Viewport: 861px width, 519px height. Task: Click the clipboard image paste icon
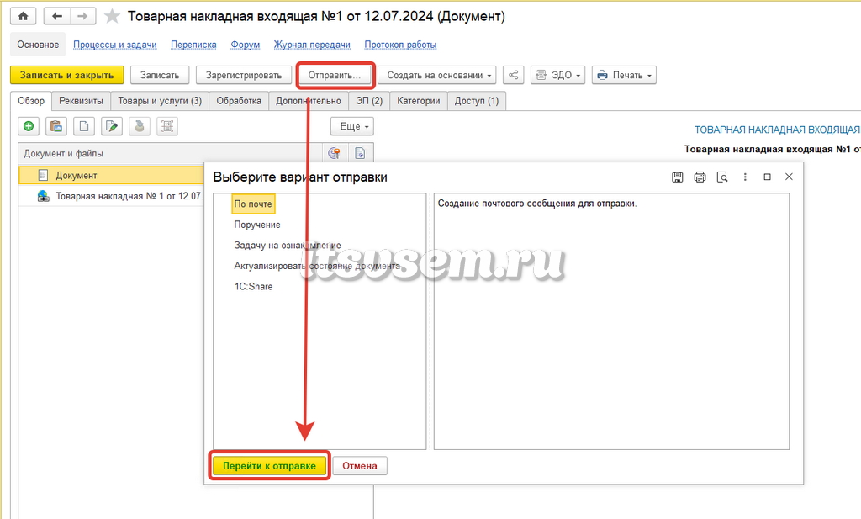(x=56, y=126)
